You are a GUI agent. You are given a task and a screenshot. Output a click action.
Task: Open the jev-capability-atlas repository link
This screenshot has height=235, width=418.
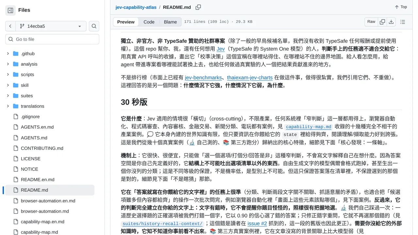(x=136, y=7)
